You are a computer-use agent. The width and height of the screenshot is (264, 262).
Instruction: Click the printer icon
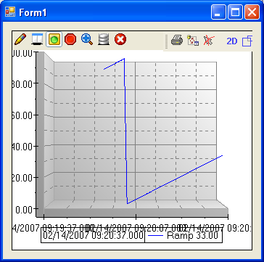coord(177,41)
